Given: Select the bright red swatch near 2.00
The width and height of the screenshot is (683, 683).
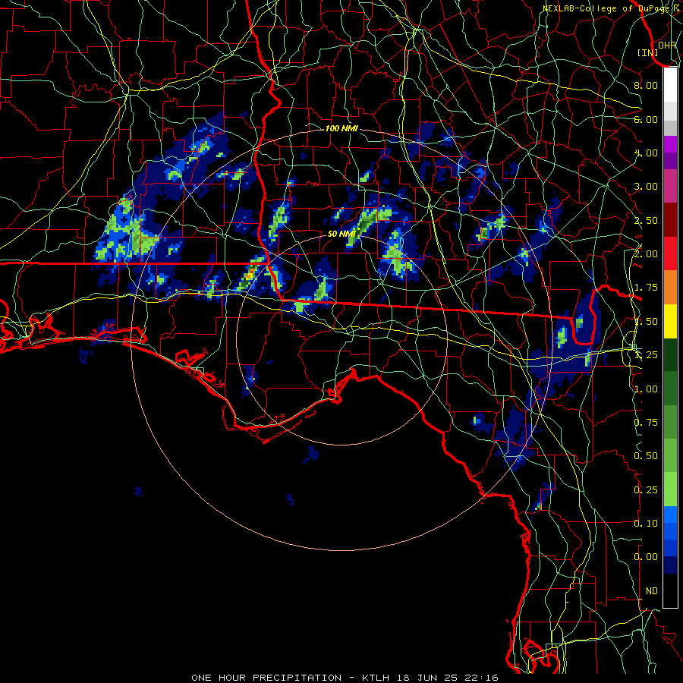Looking at the screenshot, I should [x=670, y=253].
